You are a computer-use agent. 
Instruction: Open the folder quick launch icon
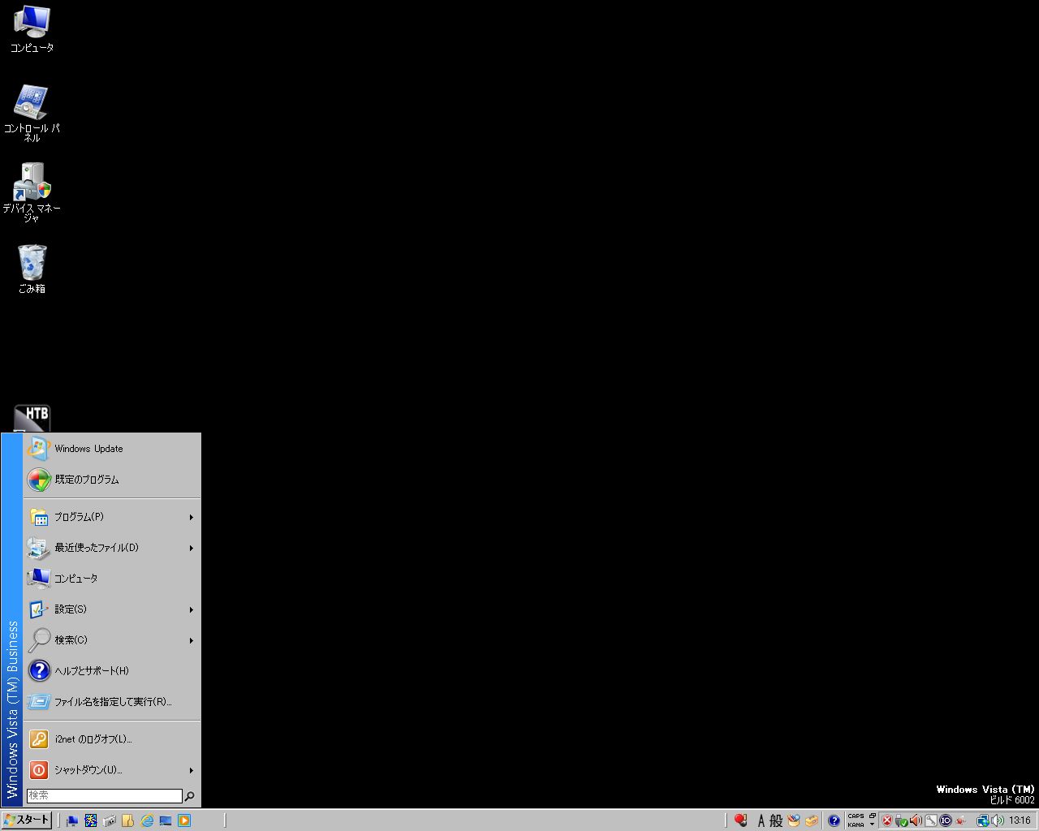pyautogui.click(x=127, y=820)
